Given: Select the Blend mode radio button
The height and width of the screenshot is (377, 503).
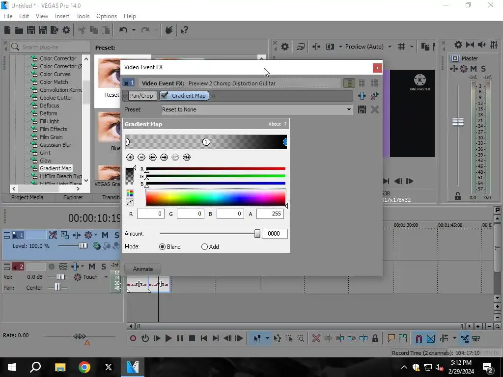Looking at the screenshot, I should tap(162, 246).
